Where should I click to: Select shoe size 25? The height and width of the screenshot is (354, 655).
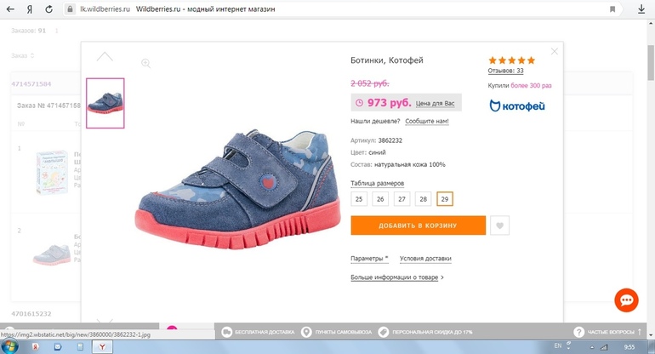(x=359, y=199)
